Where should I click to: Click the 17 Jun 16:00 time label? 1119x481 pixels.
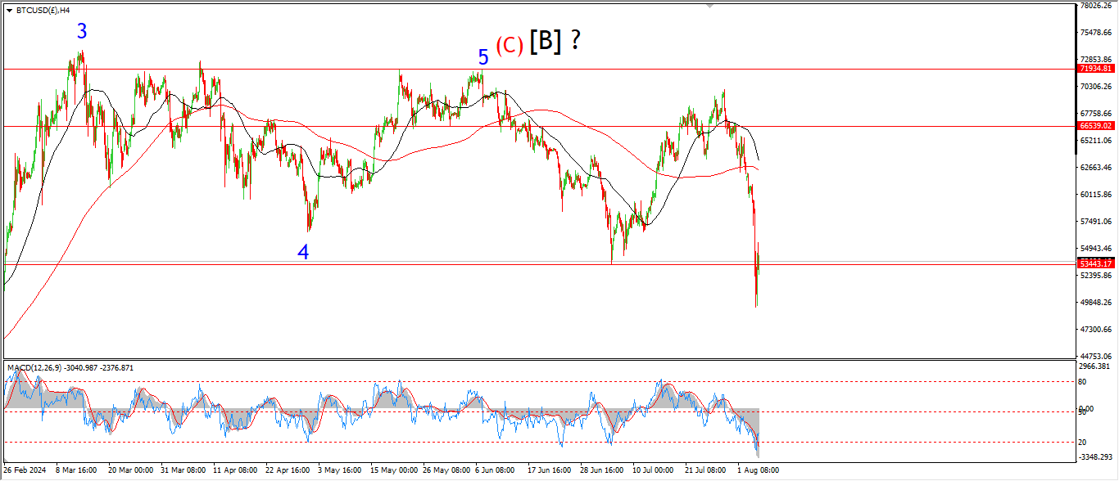[x=550, y=471]
